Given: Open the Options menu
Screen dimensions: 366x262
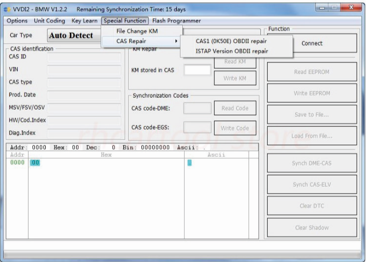Looking at the screenshot, I should [x=17, y=21].
